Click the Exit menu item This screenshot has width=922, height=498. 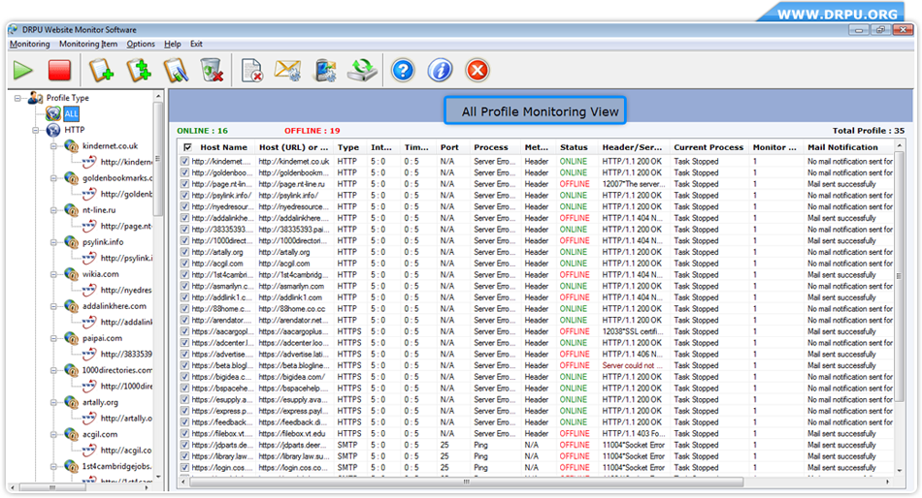[x=196, y=44]
